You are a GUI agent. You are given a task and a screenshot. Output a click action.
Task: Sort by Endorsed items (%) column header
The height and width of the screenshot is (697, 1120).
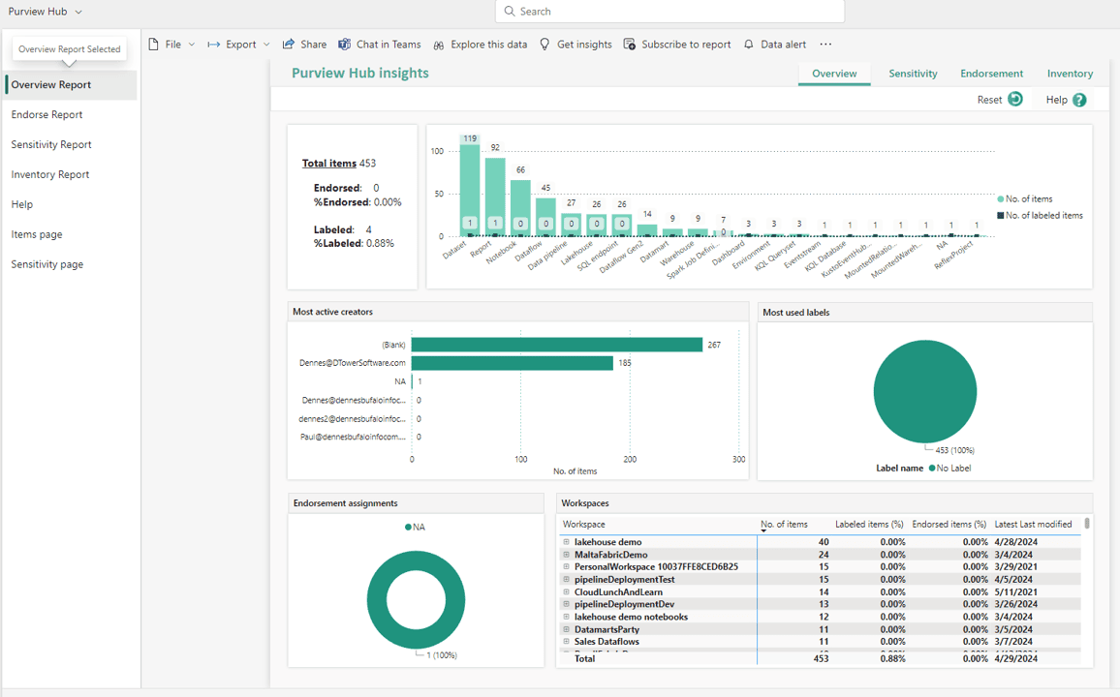click(x=949, y=525)
